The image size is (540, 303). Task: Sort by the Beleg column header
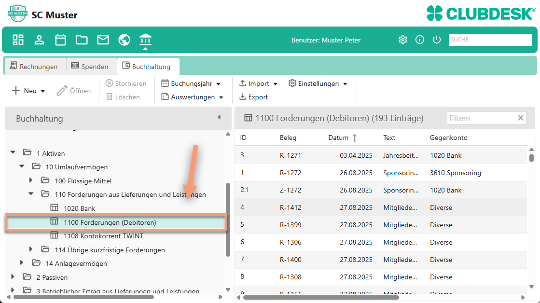[288, 138]
